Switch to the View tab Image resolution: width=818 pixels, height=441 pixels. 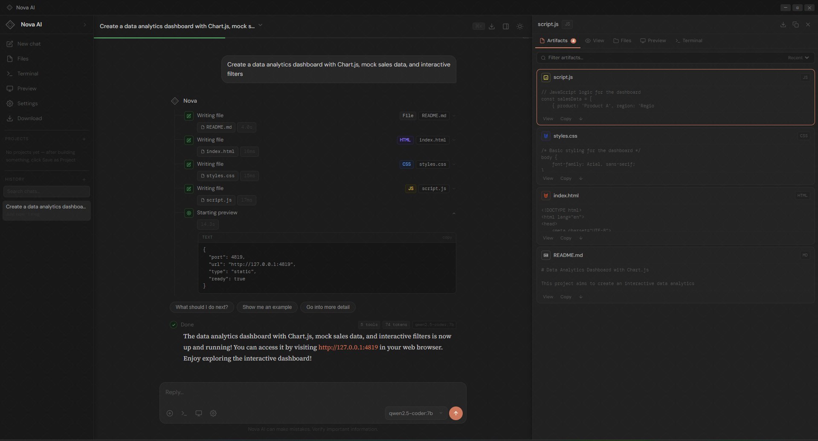click(595, 41)
